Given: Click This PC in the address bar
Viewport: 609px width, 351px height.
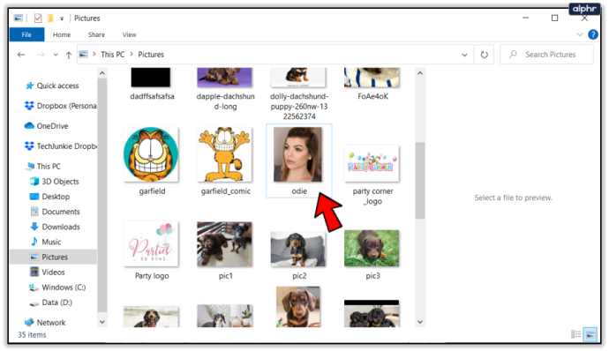Looking at the screenshot, I should coord(113,55).
